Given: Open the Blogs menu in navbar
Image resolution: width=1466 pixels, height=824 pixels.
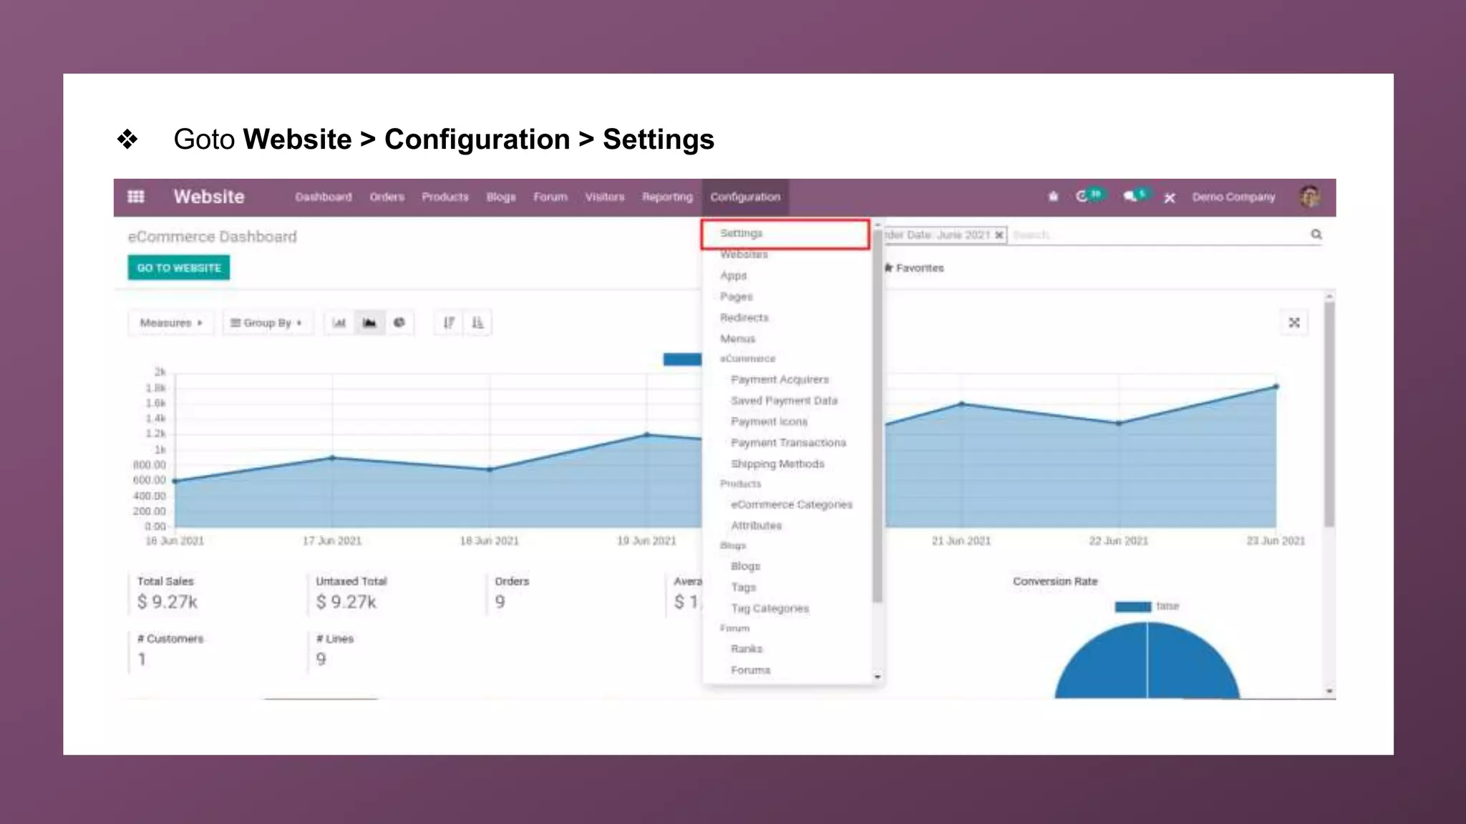Looking at the screenshot, I should [x=501, y=197].
